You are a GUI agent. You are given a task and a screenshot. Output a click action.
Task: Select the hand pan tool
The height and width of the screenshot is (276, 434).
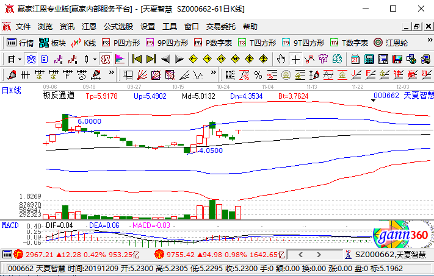(281, 59)
